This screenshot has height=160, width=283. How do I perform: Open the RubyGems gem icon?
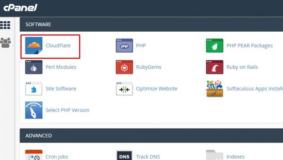tap(124, 67)
